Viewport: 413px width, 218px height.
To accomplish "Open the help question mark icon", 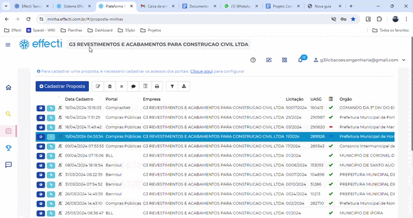I will coord(253,60).
